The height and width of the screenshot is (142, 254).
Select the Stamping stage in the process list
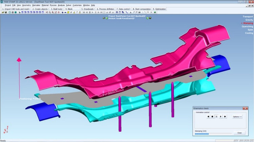(x=248, y=23)
